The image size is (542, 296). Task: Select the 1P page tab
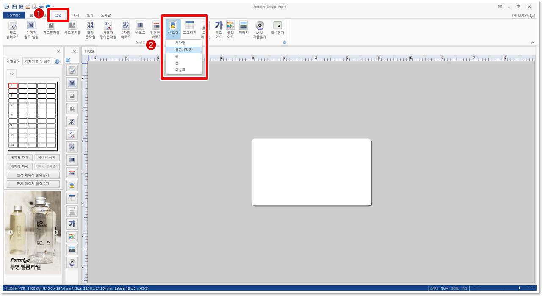coord(12,74)
